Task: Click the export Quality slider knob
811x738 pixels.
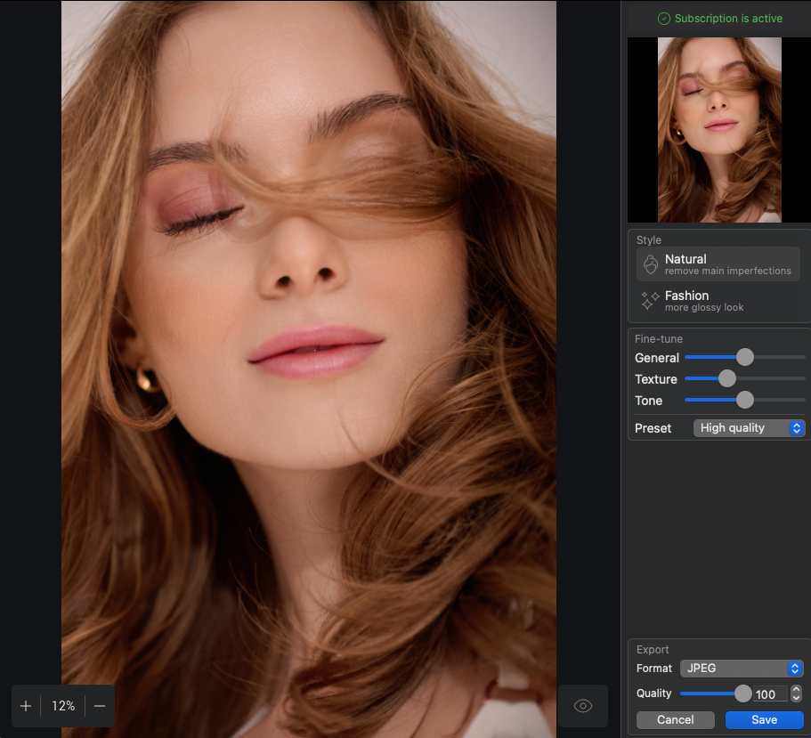Action: point(743,693)
